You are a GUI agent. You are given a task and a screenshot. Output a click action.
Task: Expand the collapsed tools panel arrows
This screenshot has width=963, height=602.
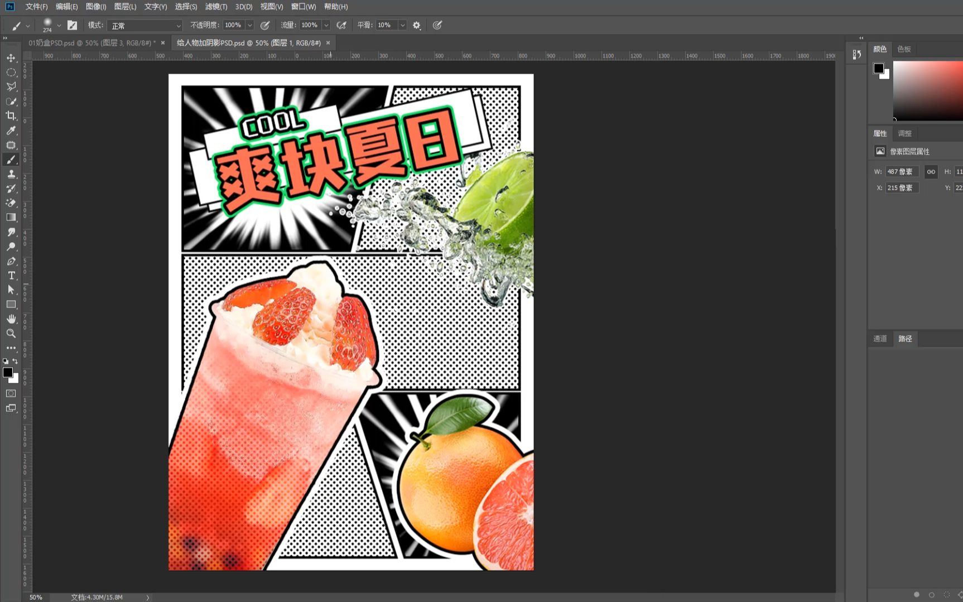(5, 38)
